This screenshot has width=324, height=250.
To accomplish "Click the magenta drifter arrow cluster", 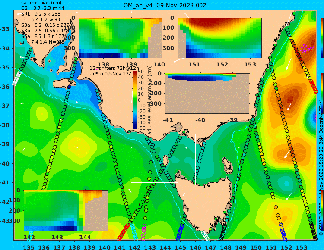I will click(x=308, y=49).
